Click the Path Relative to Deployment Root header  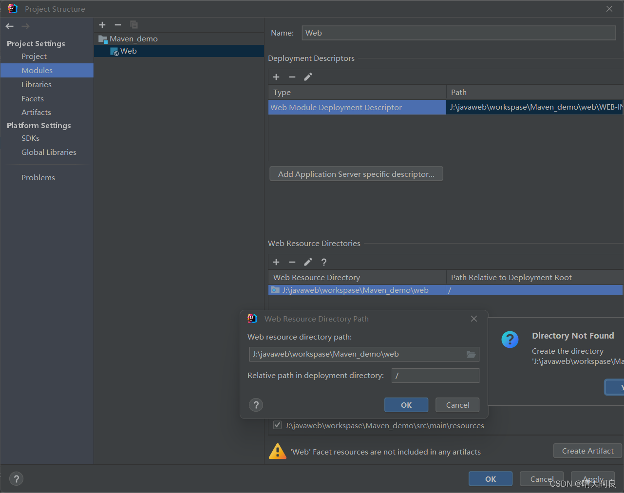[535, 278]
